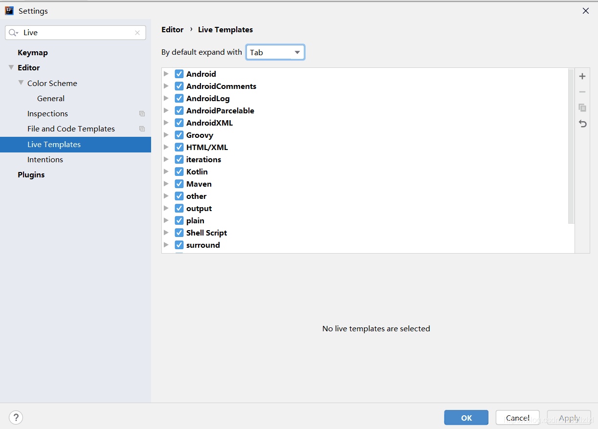Toggle the Shell Script group checkbox
Screen dimensions: 598x429
[x=179, y=233]
